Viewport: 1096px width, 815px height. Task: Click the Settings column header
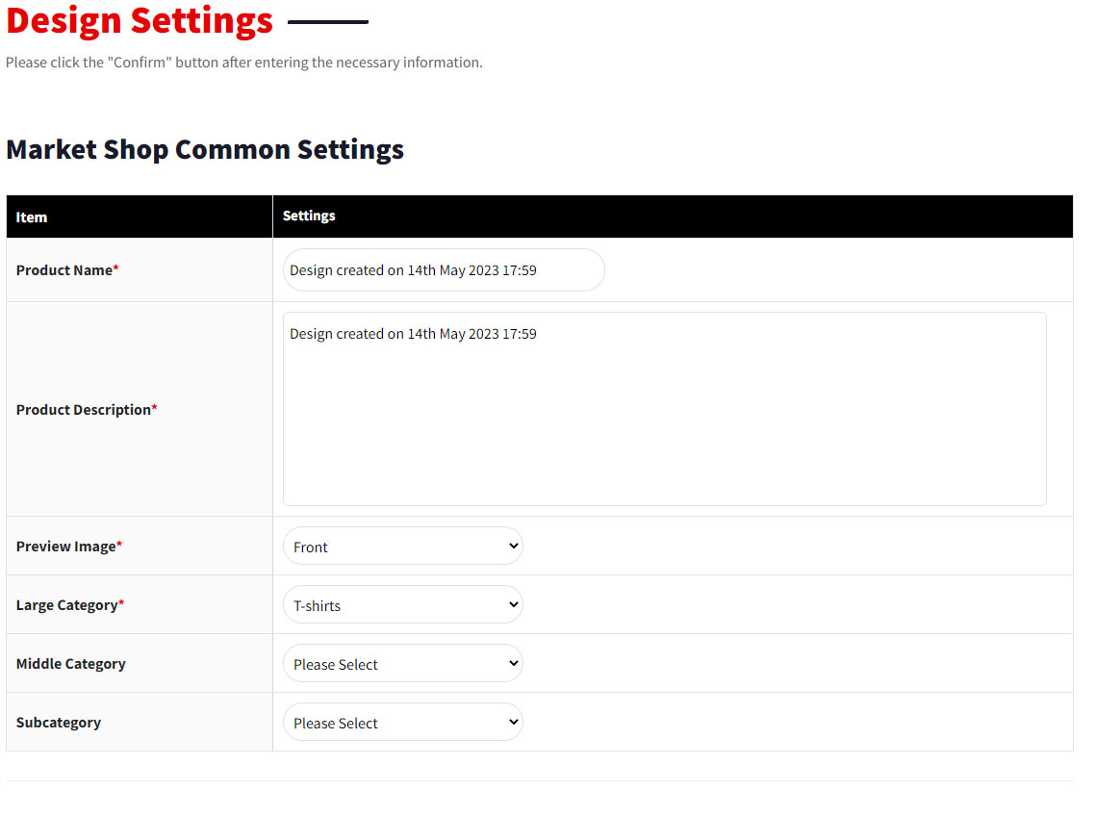309,216
